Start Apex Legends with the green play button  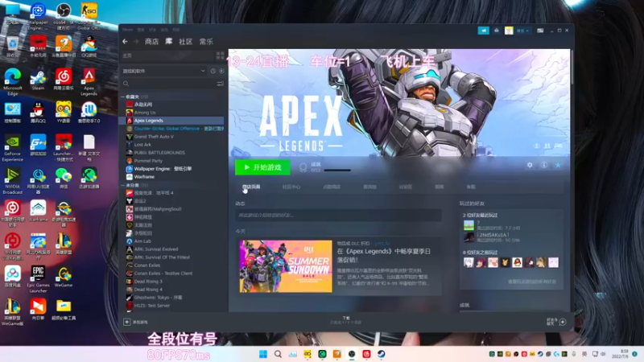(x=262, y=167)
